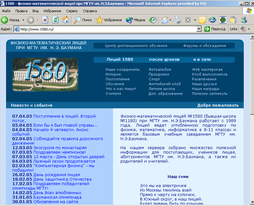This screenshot has width=254, height=206.
Task: Open History clock icon in toolbar
Action: click(x=153, y=20)
